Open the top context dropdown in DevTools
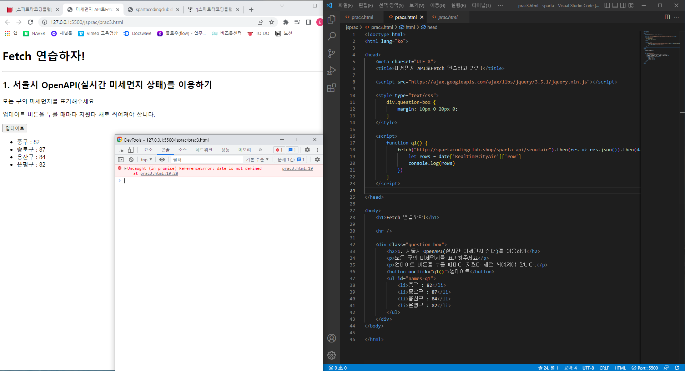685x371 pixels. coord(146,159)
